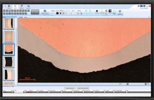Select the pencil drawing tool icon
The image size is (154, 100).
[x=64, y=13]
